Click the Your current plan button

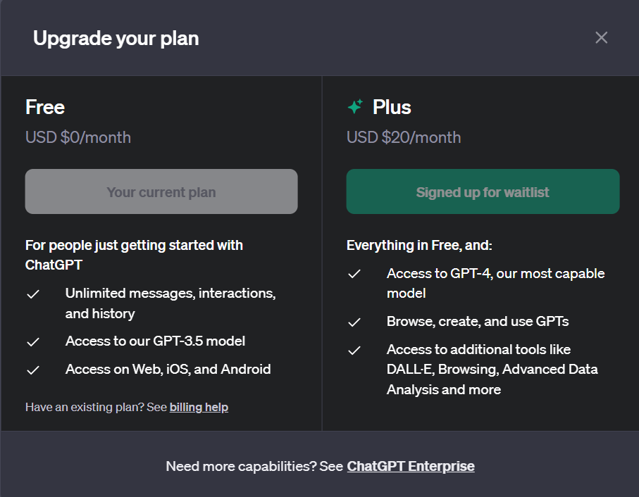(x=161, y=191)
